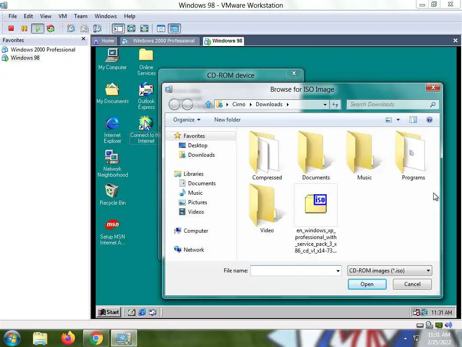Screen dimensions: 462x347
Task: Click the Revert to Snapshot toolbar icon
Action: [84, 28]
